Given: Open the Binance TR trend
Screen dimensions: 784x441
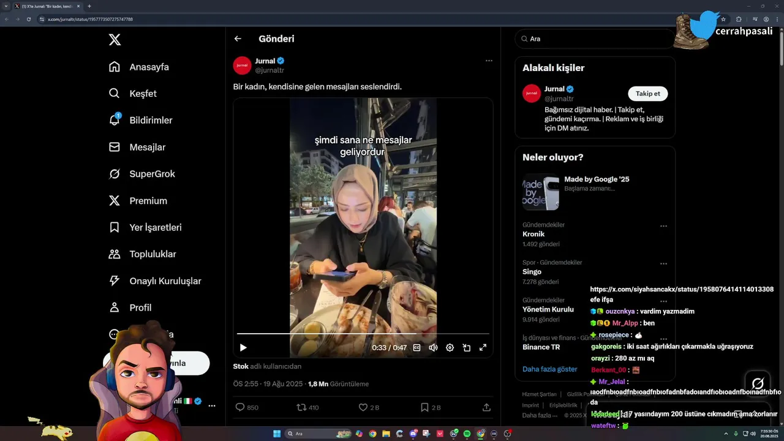Looking at the screenshot, I should point(541,347).
